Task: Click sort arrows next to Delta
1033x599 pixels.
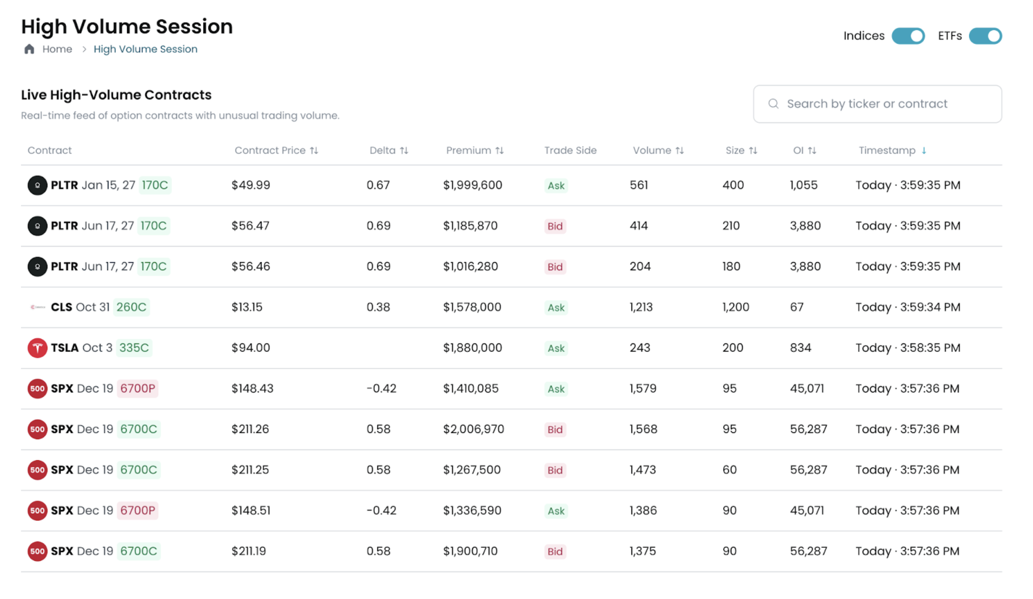Action: (x=404, y=151)
